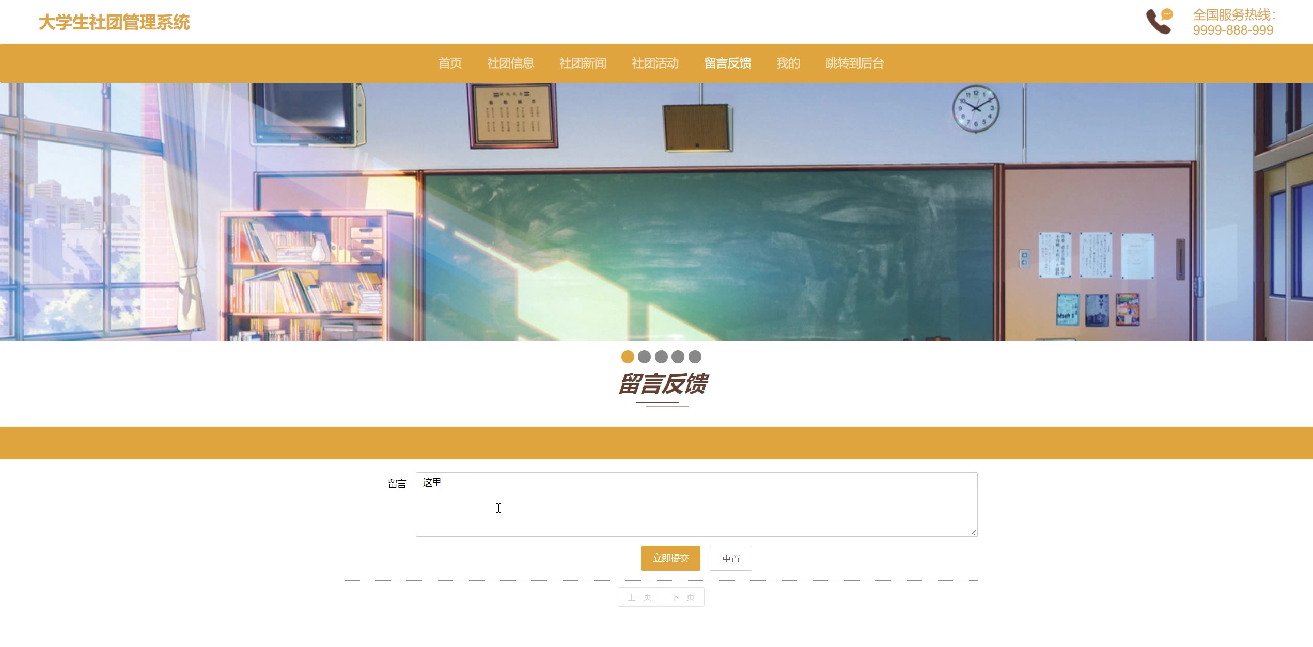Image resolution: width=1313 pixels, height=647 pixels.
Task: Navigate to 社团活动 page
Action: tap(655, 63)
